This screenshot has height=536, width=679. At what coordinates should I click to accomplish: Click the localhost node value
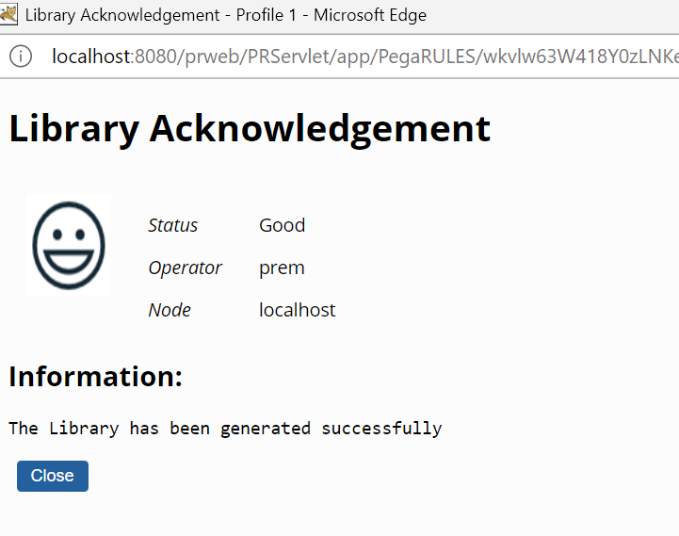297,310
